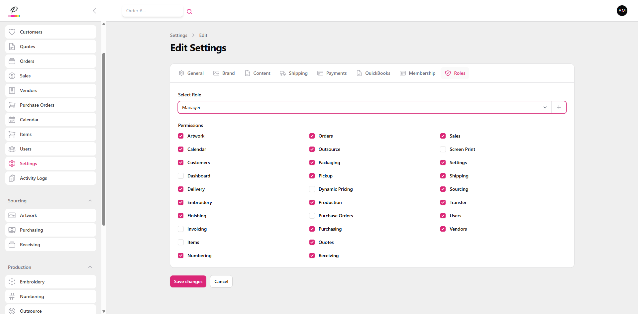The image size is (638, 314).
Task: Click the plus icon to add role
Action: 559,107
